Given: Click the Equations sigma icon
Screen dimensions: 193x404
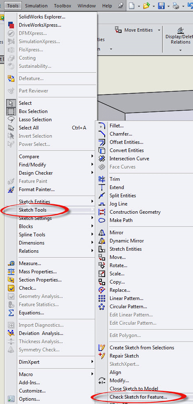Looking at the screenshot, I should coord(11,313).
